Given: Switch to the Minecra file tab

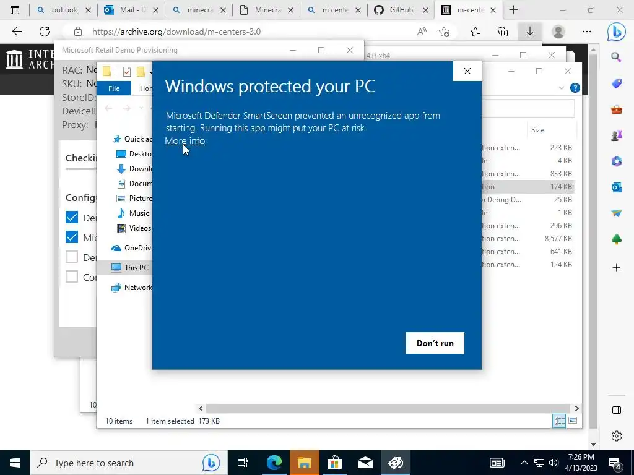Looking at the screenshot, I should pyautogui.click(x=266, y=10).
